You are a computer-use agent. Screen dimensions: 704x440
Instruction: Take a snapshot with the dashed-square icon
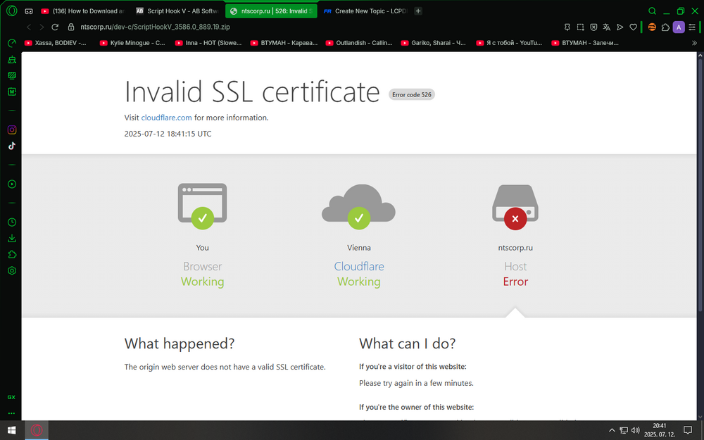[x=580, y=27]
